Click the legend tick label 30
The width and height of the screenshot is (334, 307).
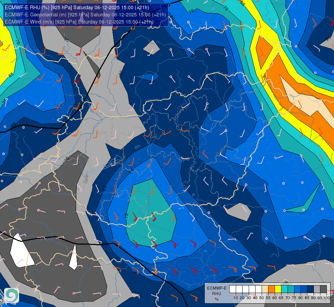[249, 298]
